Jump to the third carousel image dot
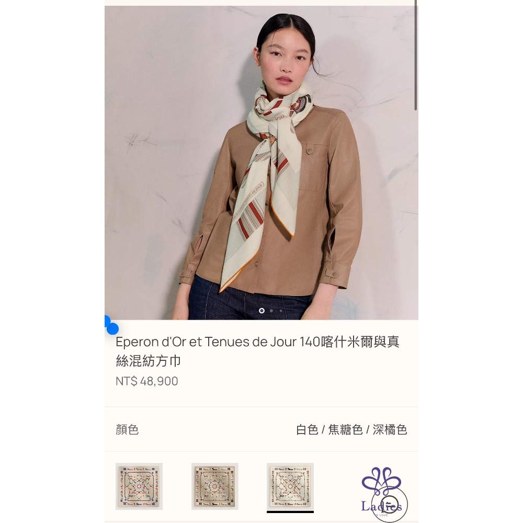Viewport: 523px width, 523px height. [x=281, y=311]
